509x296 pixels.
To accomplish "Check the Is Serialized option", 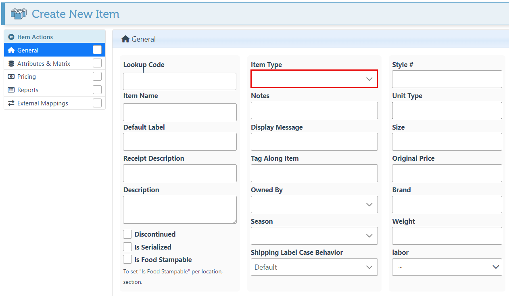I will click(x=127, y=247).
